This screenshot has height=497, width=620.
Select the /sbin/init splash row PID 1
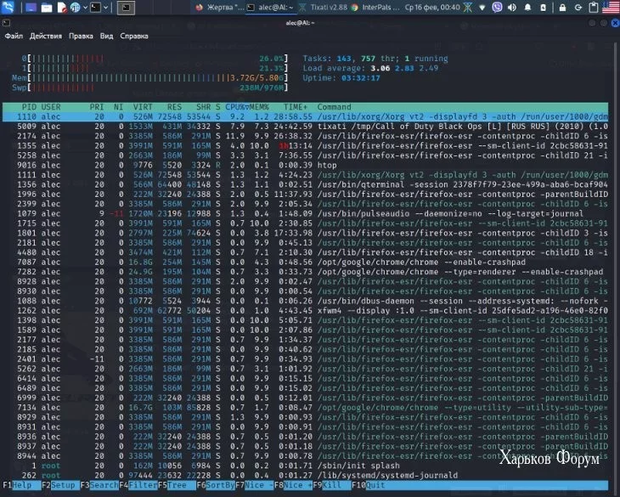tap(305, 466)
